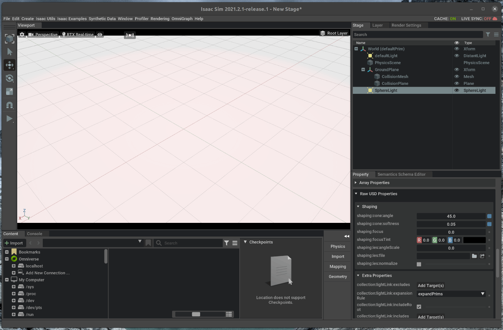Image resolution: width=503 pixels, height=330 pixels.
Task: Activate the Move tool
Action: coord(9,65)
